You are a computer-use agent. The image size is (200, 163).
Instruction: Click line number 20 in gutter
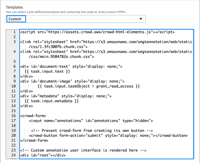pyautogui.click(x=14, y=136)
